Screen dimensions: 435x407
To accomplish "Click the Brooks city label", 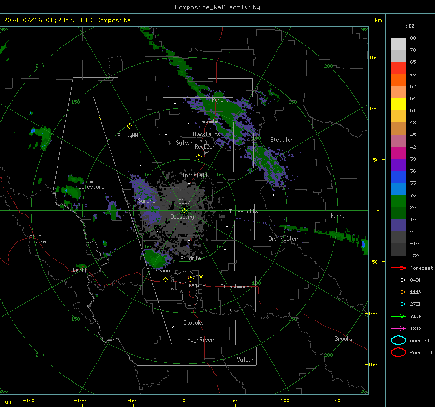I will point(344,339).
